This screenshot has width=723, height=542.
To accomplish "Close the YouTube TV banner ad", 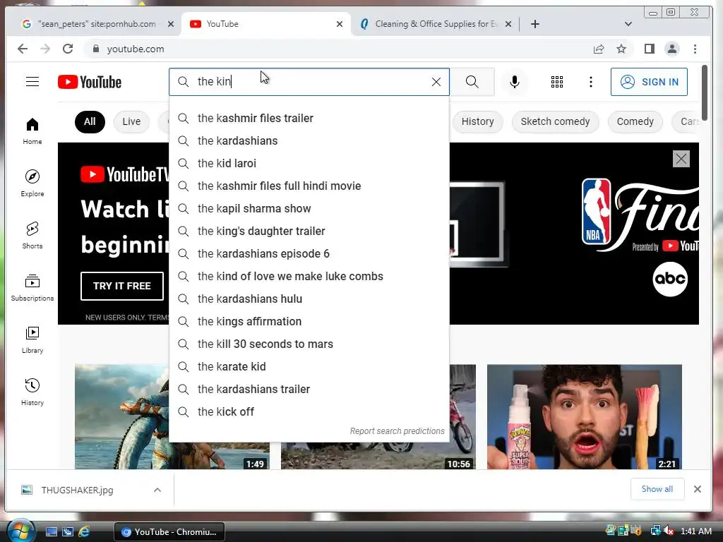I will tap(681, 159).
